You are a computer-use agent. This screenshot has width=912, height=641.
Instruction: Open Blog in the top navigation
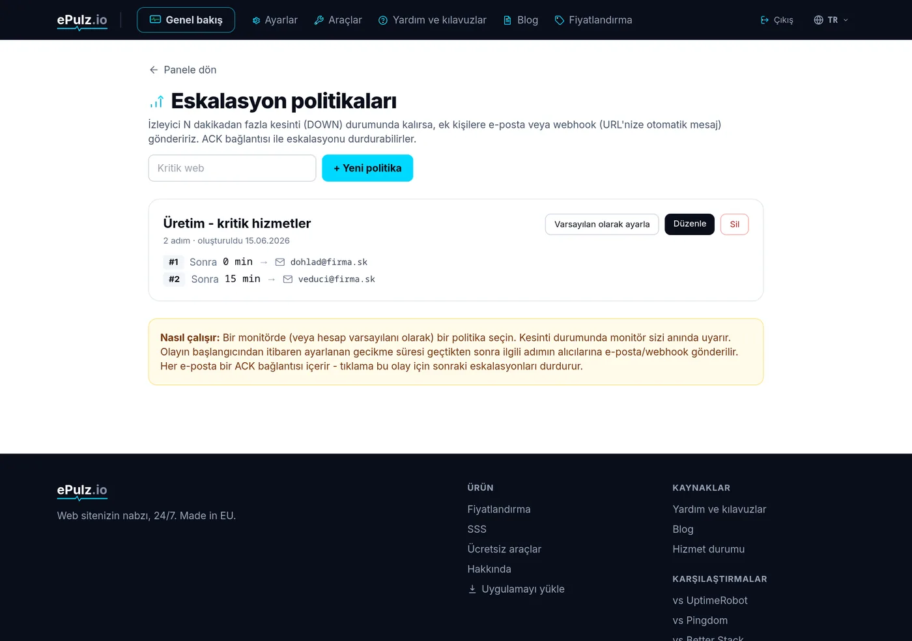pos(520,20)
